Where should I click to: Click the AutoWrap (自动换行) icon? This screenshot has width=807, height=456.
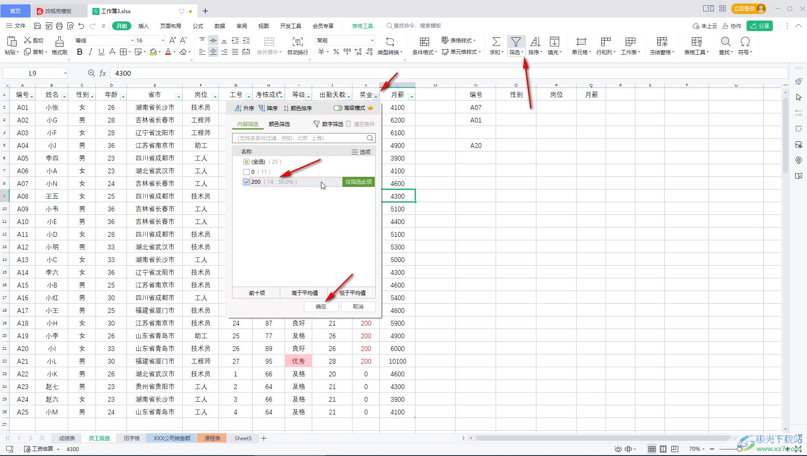pyautogui.click(x=298, y=41)
